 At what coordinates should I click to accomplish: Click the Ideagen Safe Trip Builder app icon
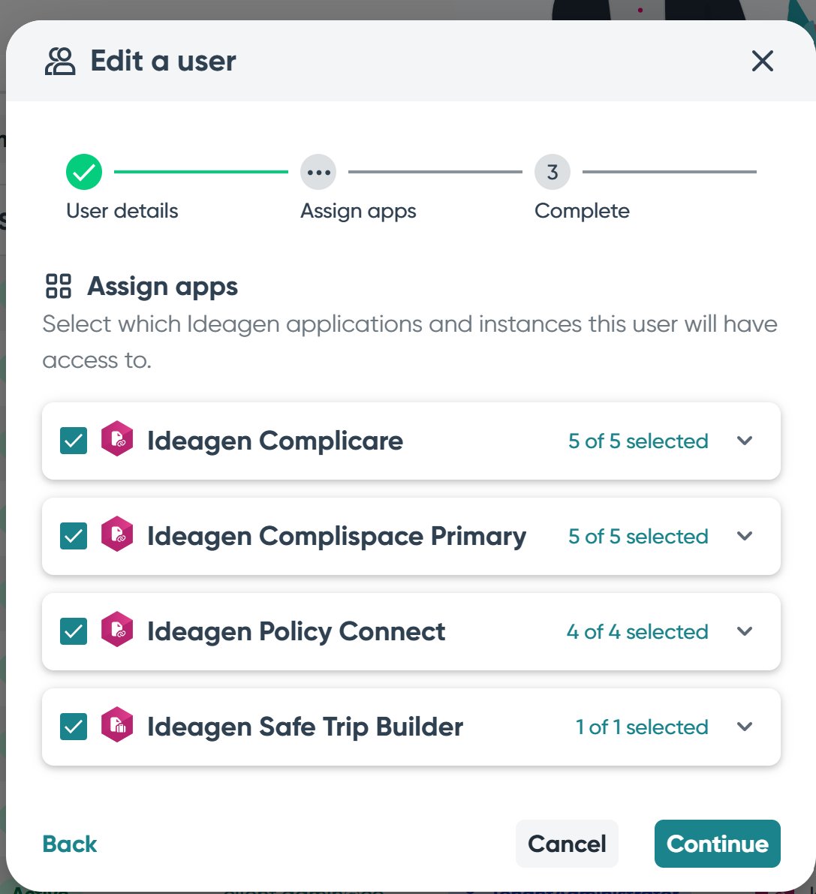(117, 724)
